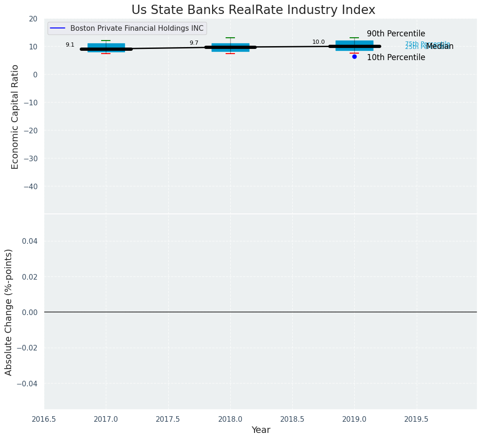Image resolution: width=482 pixels, height=439 pixels.
Task: Click the Median annotation label
Action: [x=440, y=47]
